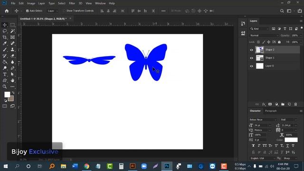The width and height of the screenshot is (304, 171).
Task: Select the Rectangular Marquee tool
Action: [12, 25]
